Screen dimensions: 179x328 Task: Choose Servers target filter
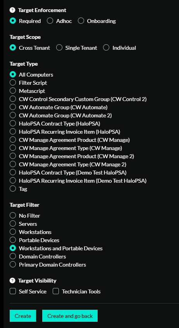pos(13,223)
